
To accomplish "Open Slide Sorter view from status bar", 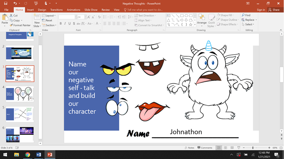I will pyautogui.click(x=225, y=148).
